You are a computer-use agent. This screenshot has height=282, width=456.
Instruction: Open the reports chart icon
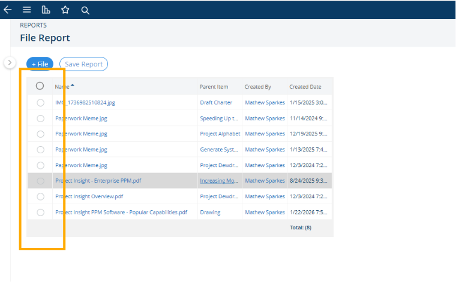(46, 10)
